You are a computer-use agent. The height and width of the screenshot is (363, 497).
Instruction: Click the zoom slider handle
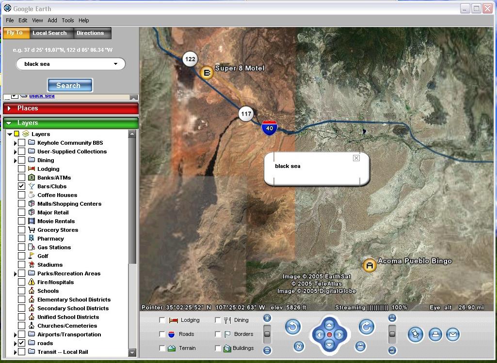click(267, 334)
